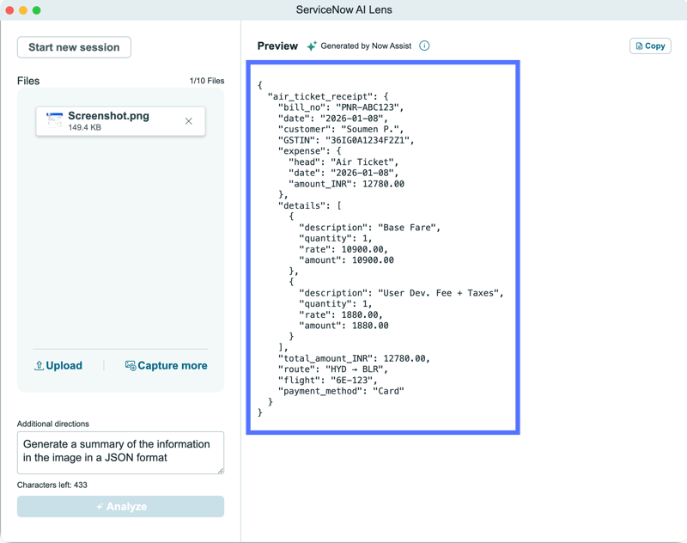Click the "air_ticket_receipt" key line
Viewport: 687px width, 543px height.
click(x=328, y=96)
